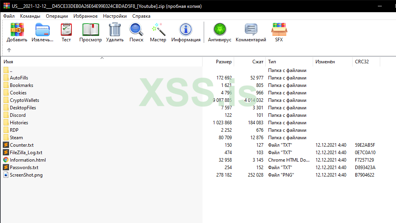This screenshot has height=223, width=396.
Task: Click the Histories size 1 023 868
Action: [x=222, y=123]
